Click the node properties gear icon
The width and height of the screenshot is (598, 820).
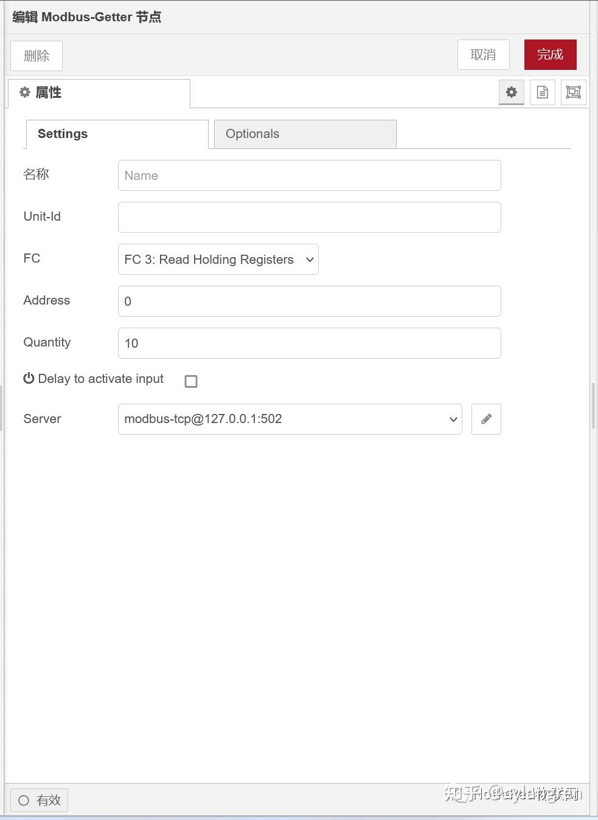511,92
